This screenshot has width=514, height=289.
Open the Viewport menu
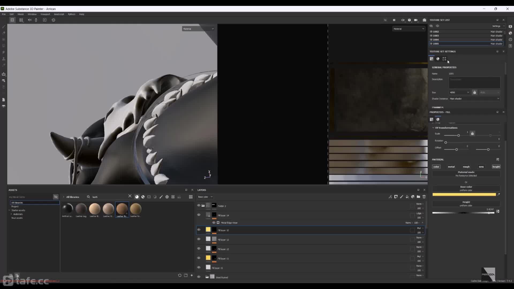45,14
